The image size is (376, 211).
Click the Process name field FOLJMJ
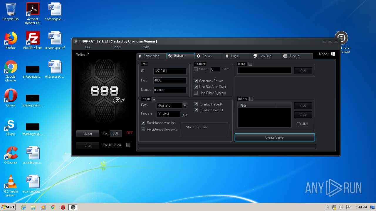[168, 114]
